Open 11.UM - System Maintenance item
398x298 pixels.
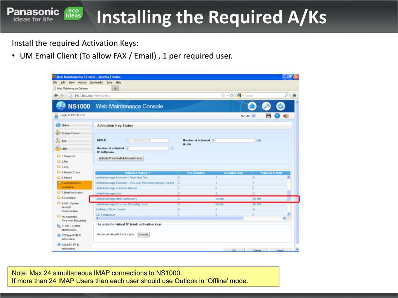[69, 228]
